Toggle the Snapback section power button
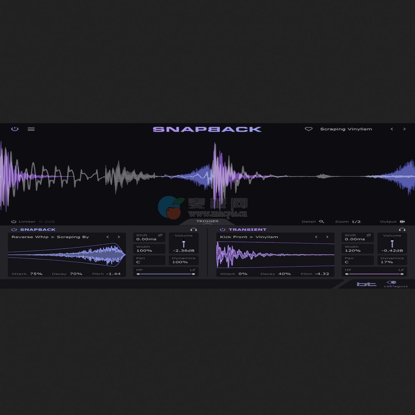Viewport: 415px width, 415px height. (14, 229)
